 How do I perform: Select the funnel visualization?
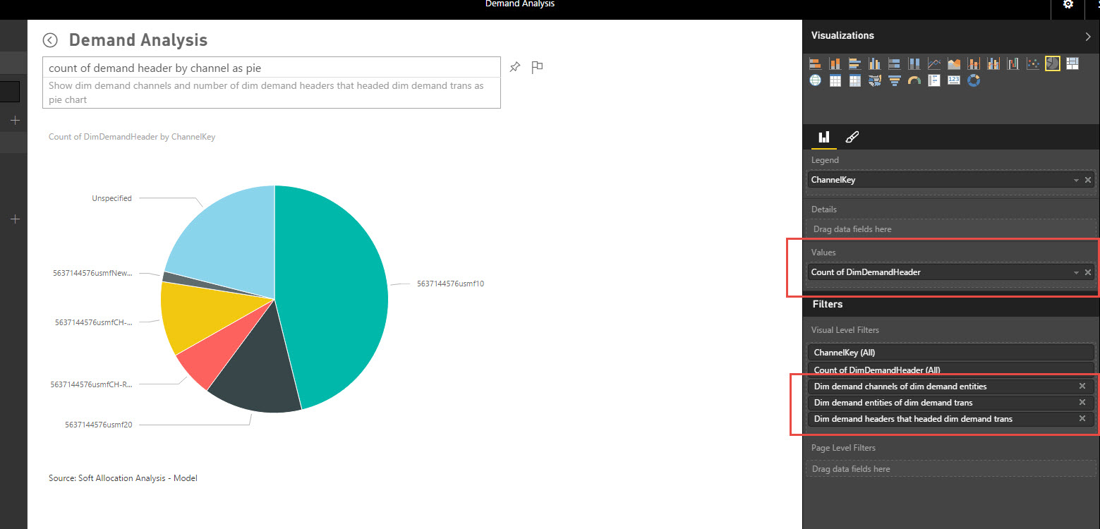tap(894, 80)
